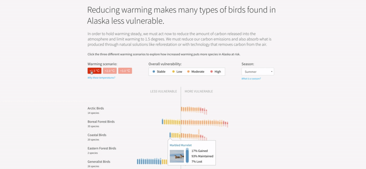
Task: Open the 'What is a season?' link
Action: (251, 79)
